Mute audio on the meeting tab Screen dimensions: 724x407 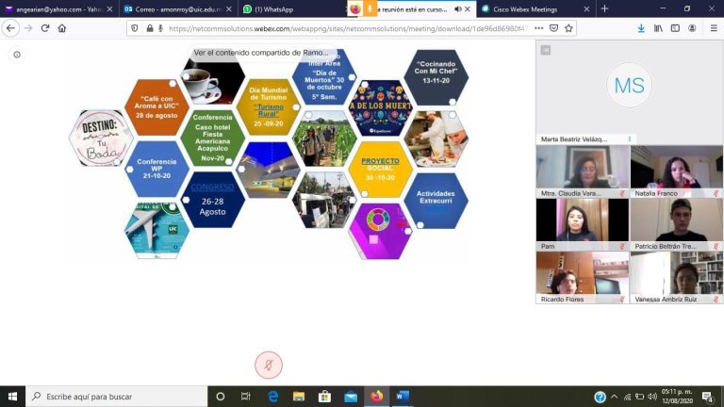[458, 8]
